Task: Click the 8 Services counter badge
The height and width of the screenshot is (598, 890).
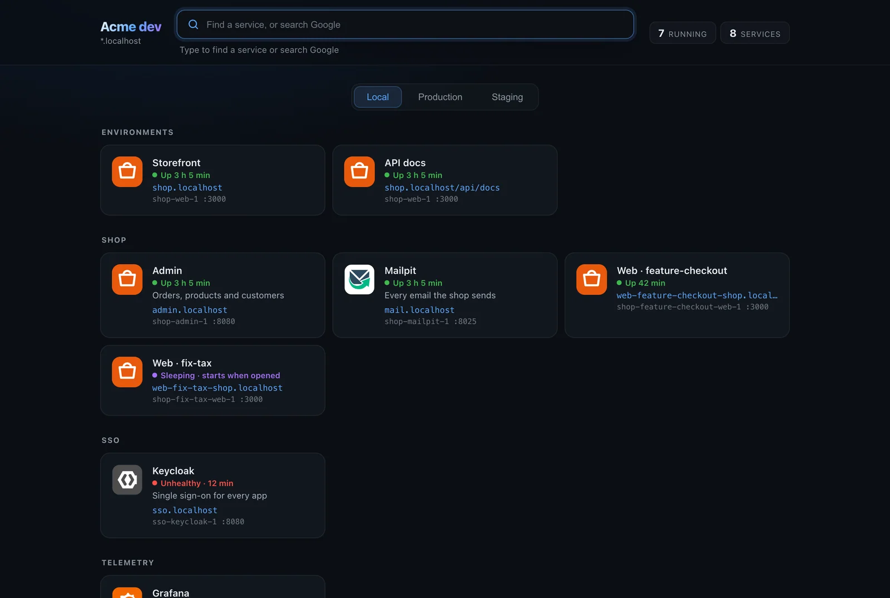Action: click(755, 33)
